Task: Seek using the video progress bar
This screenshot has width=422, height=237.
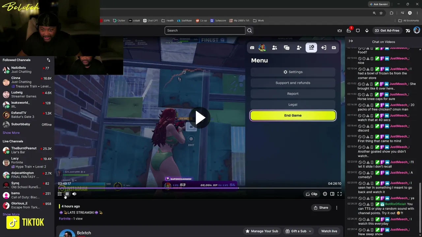Action: (200, 188)
